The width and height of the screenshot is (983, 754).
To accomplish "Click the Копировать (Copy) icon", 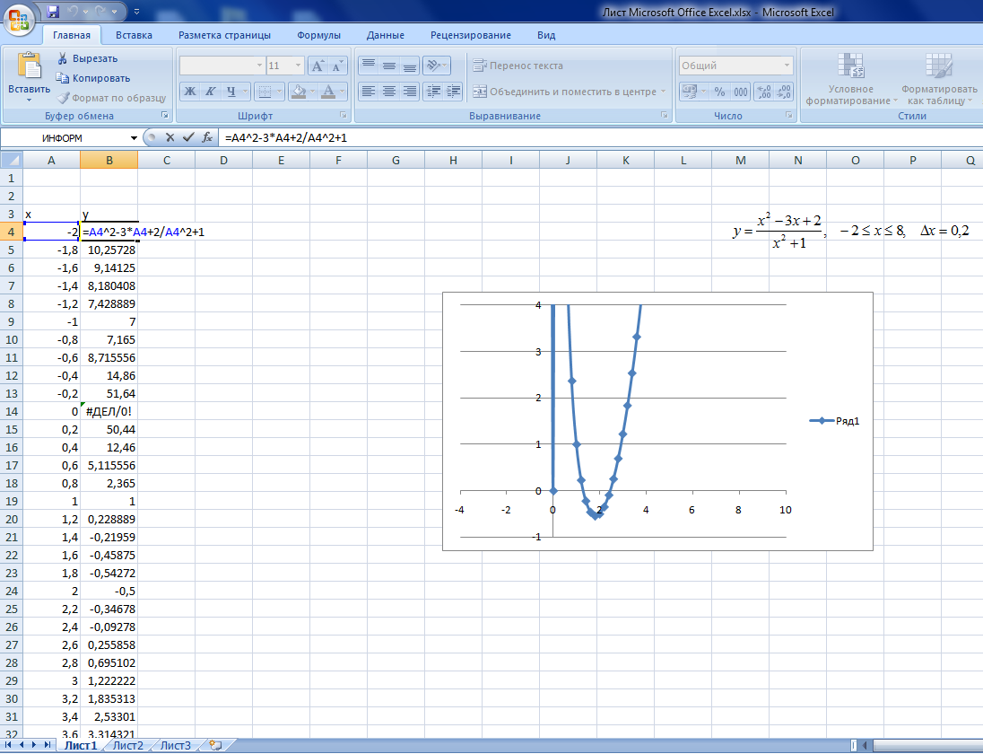I will (63, 78).
